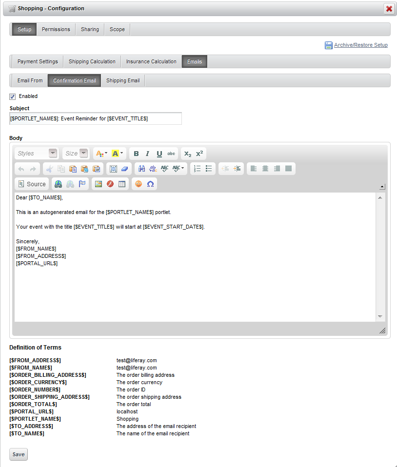Click the editor scrollbar up arrow
Viewport: 397px width, 467px height.
tap(380, 198)
